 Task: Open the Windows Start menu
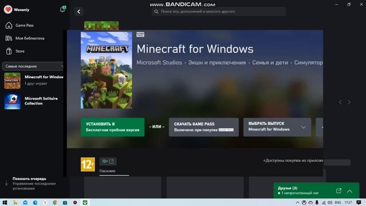[5, 203]
